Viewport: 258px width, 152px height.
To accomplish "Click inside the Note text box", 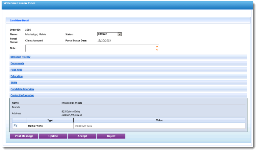I will pyautogui.click(x=90, y=48).
